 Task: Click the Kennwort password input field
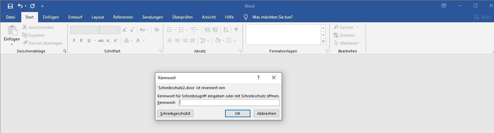(x=229, y=102)
